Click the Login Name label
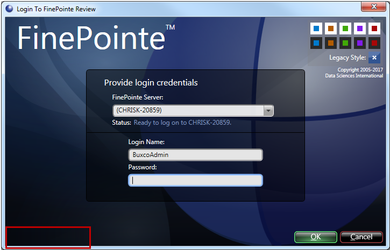The height and width of the screenshot is (250, 390). pyautogui.click(x=146, y=142)
